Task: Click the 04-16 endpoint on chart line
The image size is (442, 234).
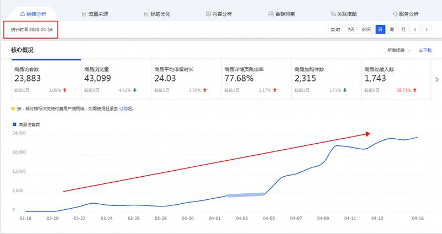Action: point(417,137)
